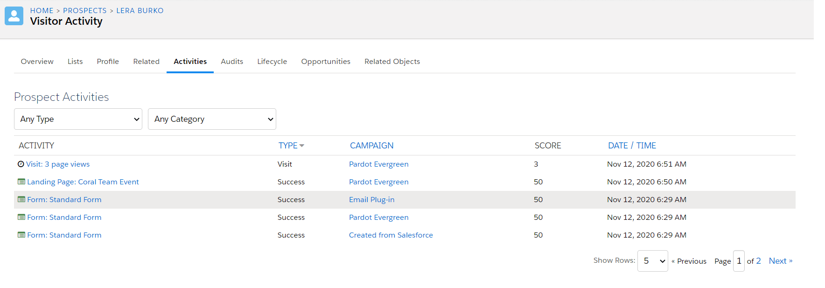Go to the Related tab
The image size is (825, 288).
(x=147, y=62)
